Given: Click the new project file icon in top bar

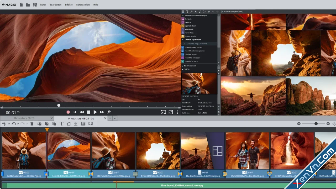Looking at the screenshot, I should tap(21, 4).
